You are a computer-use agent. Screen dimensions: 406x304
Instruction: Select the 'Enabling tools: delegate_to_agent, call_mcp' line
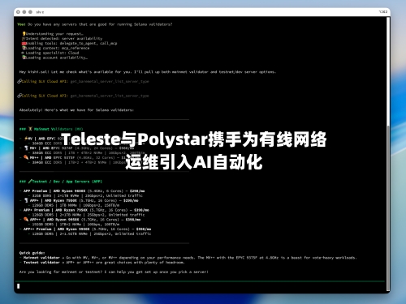coord(70,43)
